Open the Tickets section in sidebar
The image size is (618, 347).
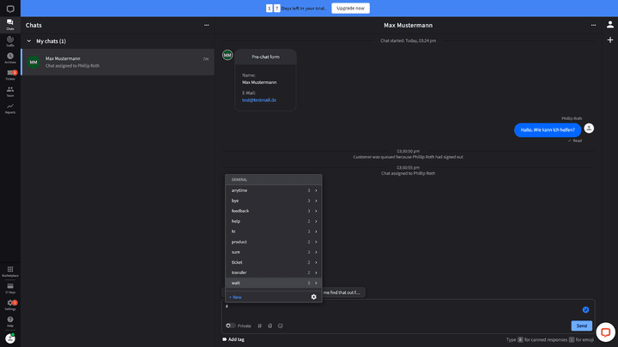click(10, 75)
